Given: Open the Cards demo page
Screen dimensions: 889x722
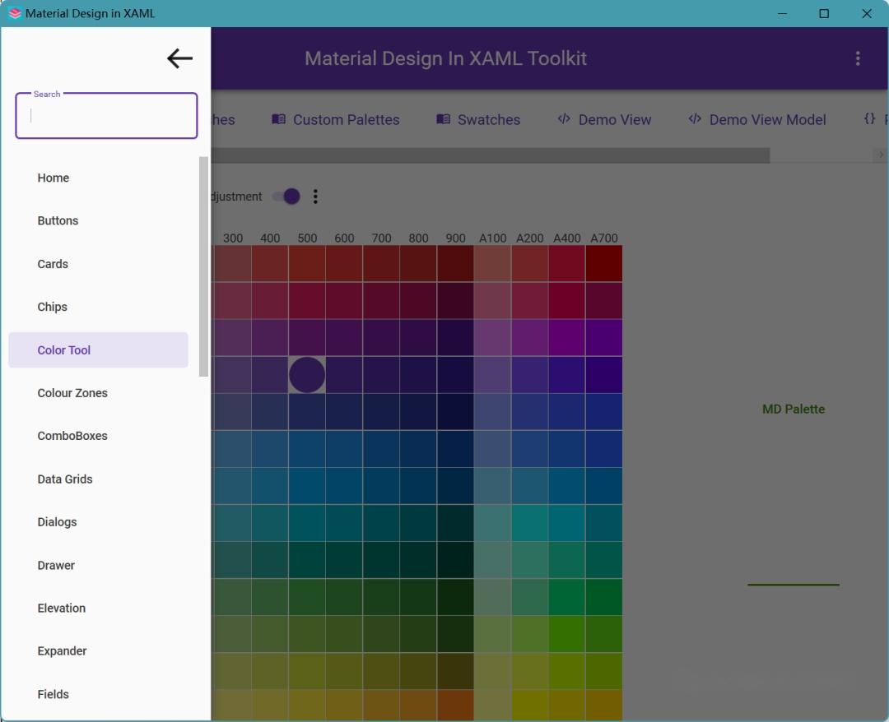Looking at the screenshot, I should click(x=98, y=264).
